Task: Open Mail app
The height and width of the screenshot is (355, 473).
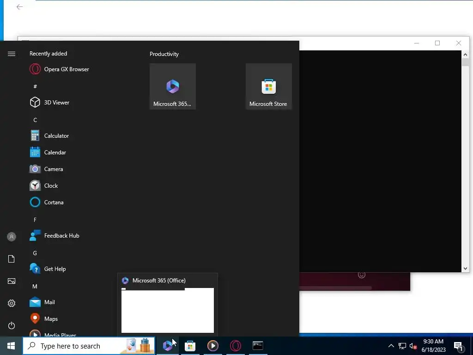Action: point(42,302)
